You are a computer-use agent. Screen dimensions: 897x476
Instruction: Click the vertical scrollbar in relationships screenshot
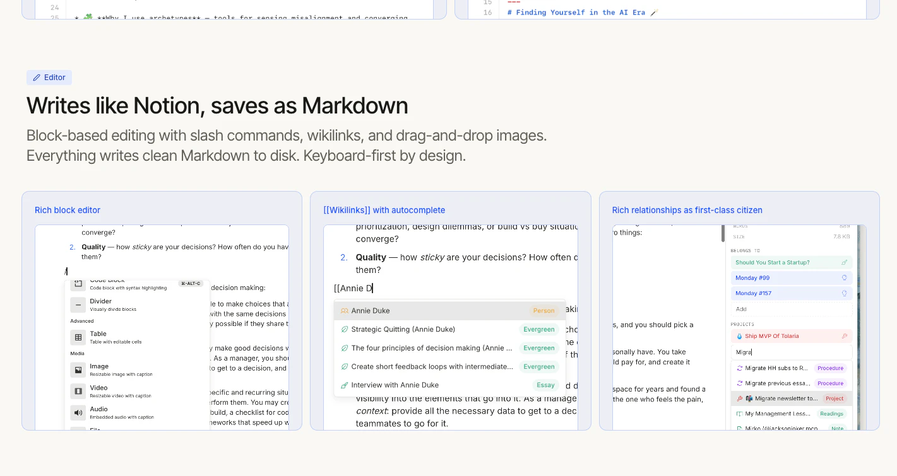click(x=723, y=233)
